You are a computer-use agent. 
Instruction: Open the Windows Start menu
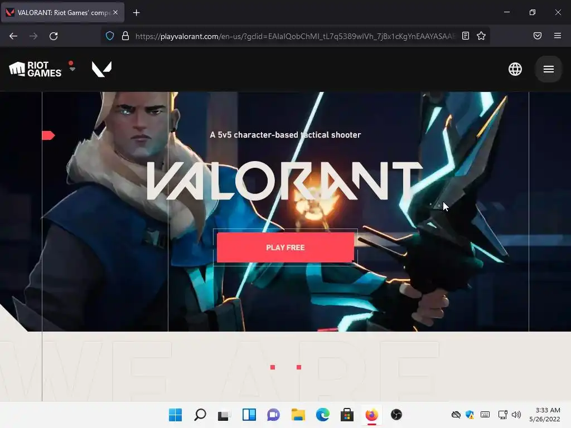coord(175,415)
